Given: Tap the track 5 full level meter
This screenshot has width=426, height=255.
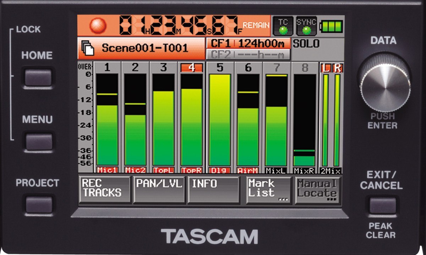Looking at the screenshot, I should coord(220,120).
